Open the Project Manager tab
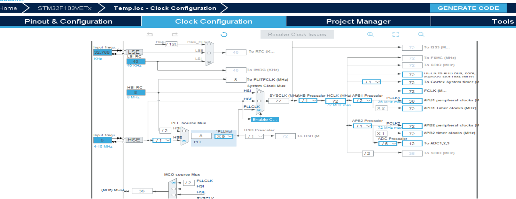 (x=358, y=21)
